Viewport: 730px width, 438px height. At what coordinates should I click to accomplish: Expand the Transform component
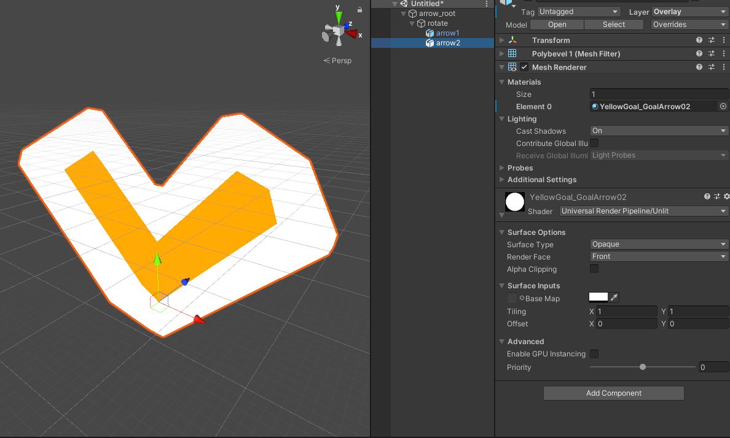pos(501,40)
